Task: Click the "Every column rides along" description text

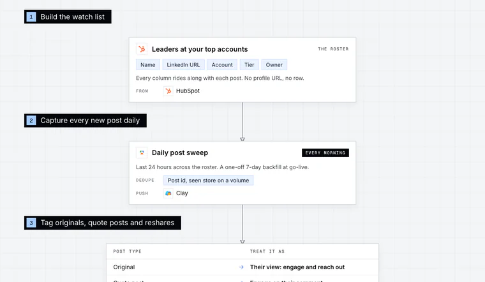Action: pyautogui.click(x=220, y=78)
